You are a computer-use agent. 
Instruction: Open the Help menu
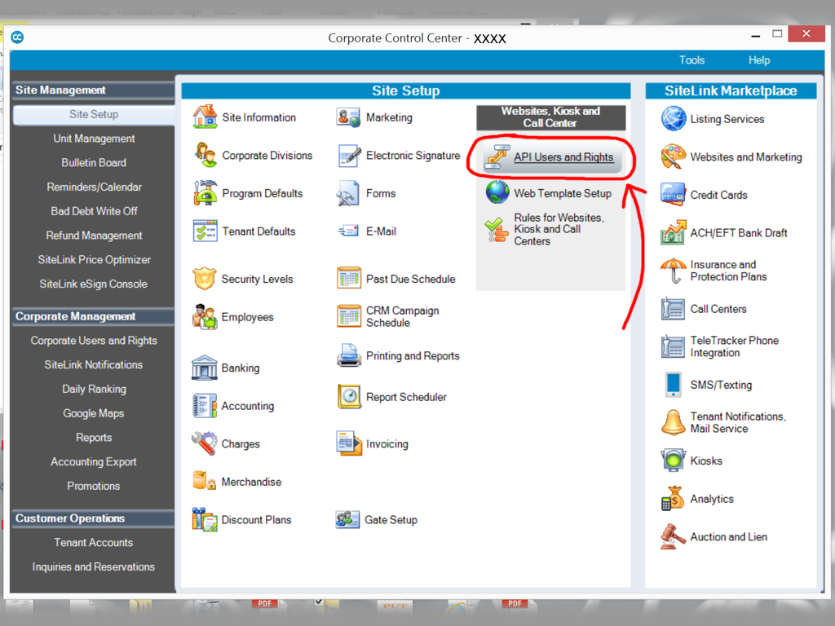(758, 60)
